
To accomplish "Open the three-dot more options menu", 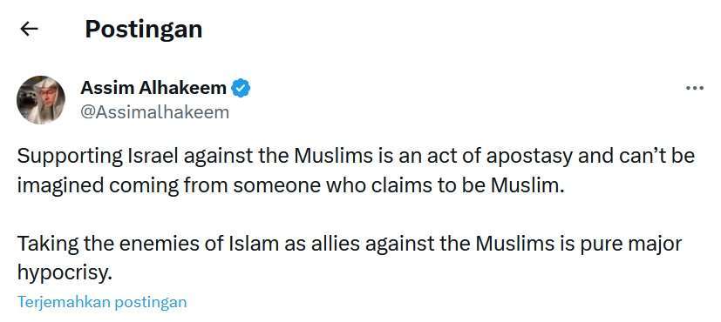I will 694,88.
